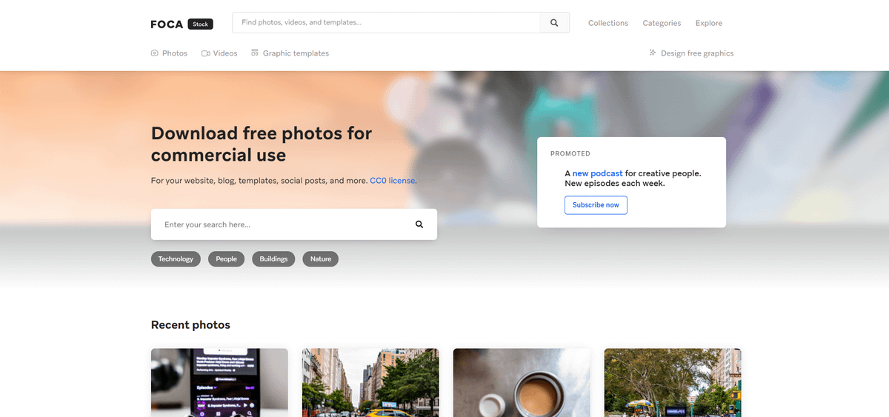Switch to the Videos tab
This screenshot has width=889, height=417.
pyautogui.click(x=224, y=53)
